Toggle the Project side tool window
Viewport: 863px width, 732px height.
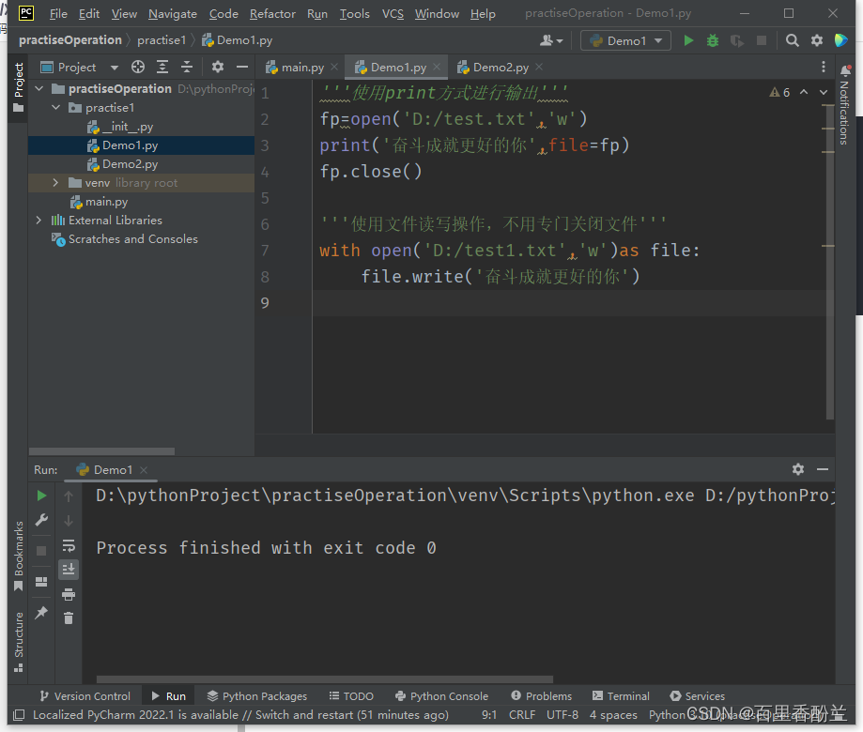click(19, 87)
